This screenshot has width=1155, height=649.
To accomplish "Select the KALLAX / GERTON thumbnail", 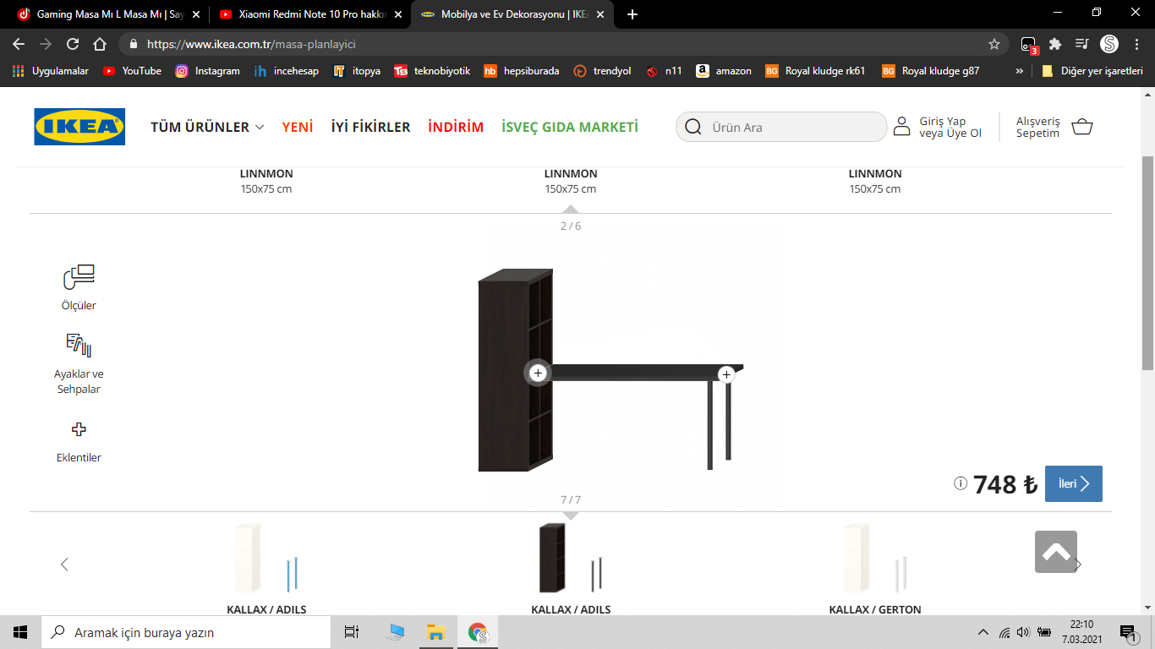I will point(875,558).
